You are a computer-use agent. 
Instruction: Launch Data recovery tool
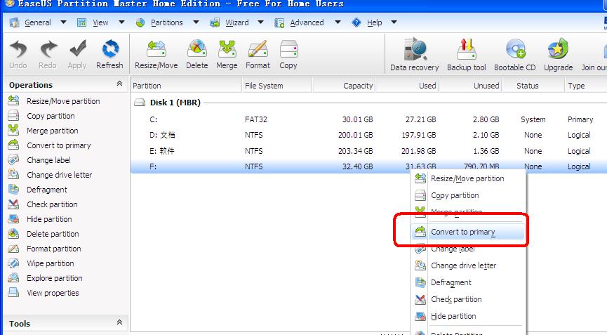[415, 50]
